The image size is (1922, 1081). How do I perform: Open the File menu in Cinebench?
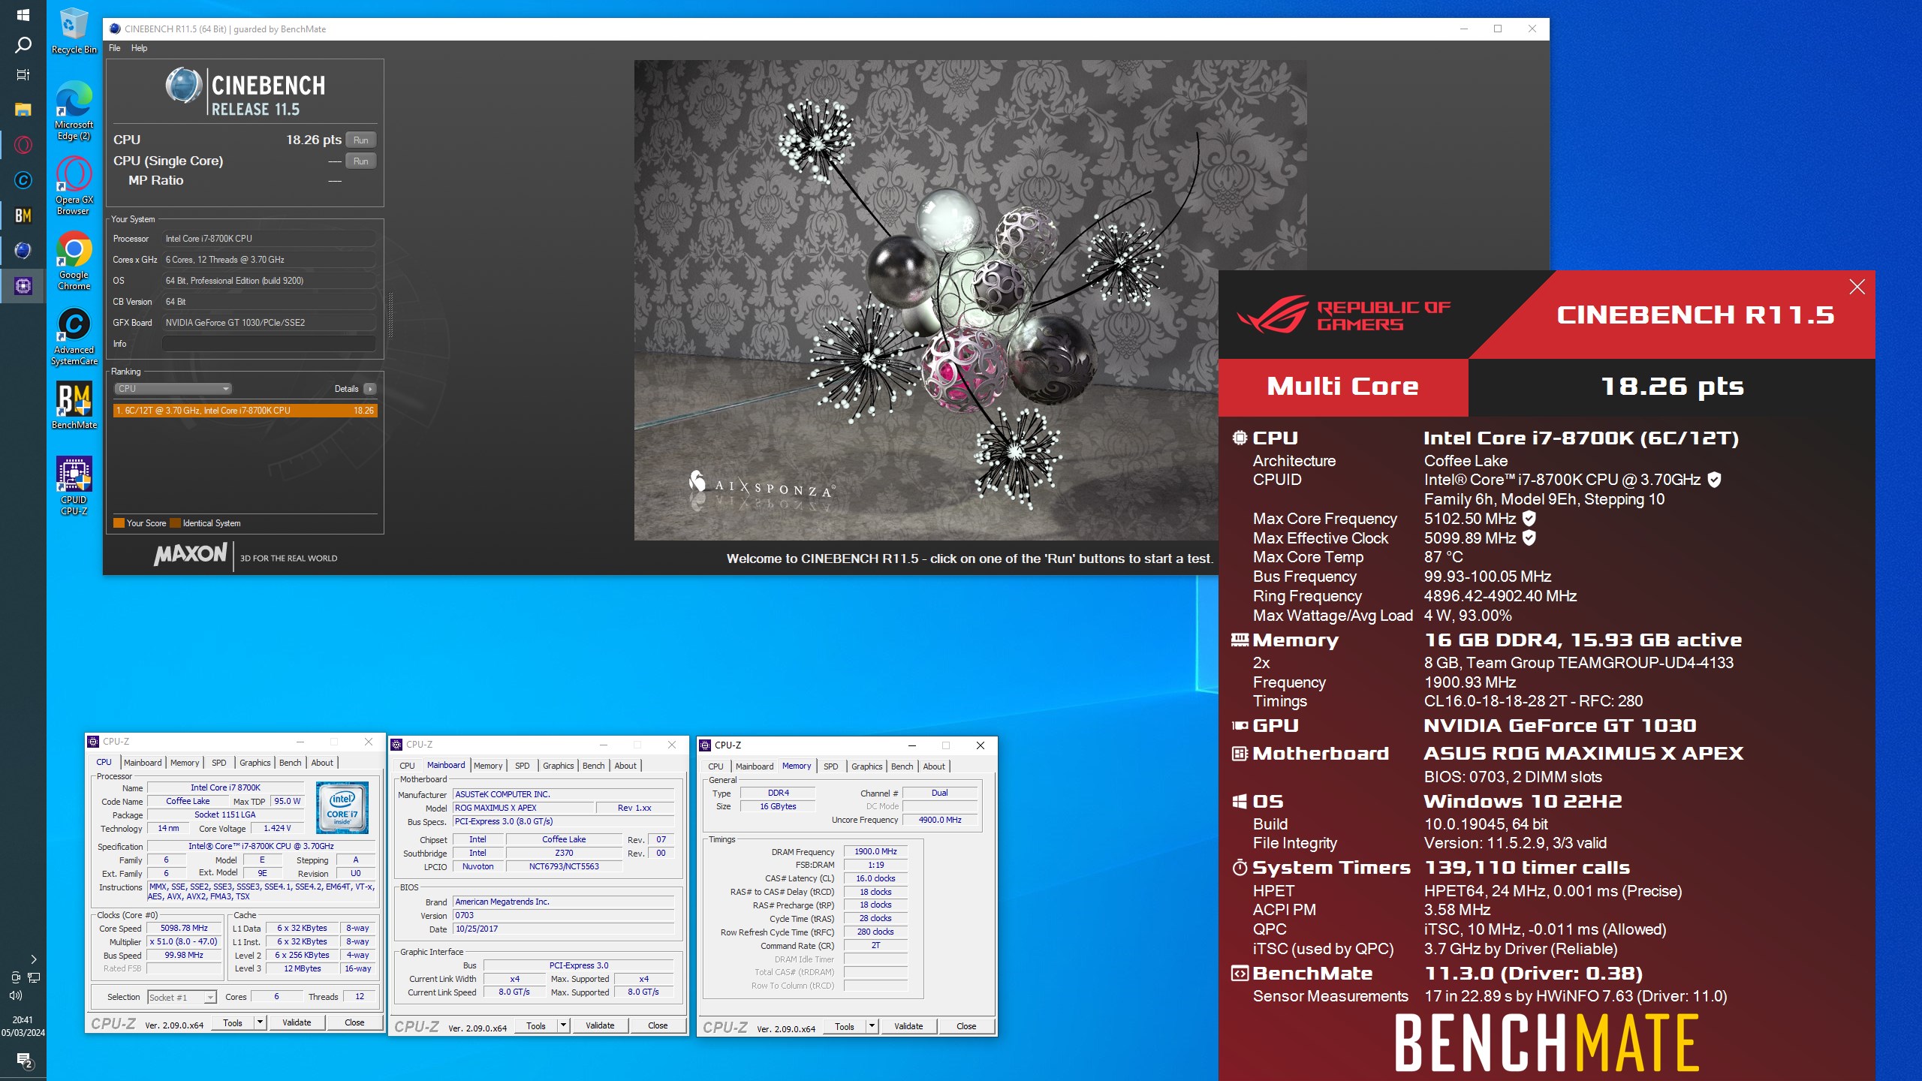(114, 48)
